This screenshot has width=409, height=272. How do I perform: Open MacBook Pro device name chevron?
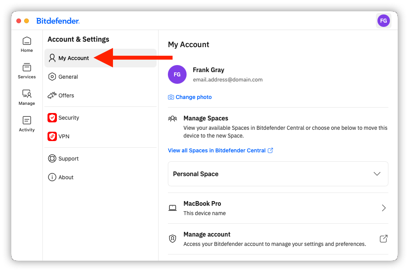[x=384, y=208]
